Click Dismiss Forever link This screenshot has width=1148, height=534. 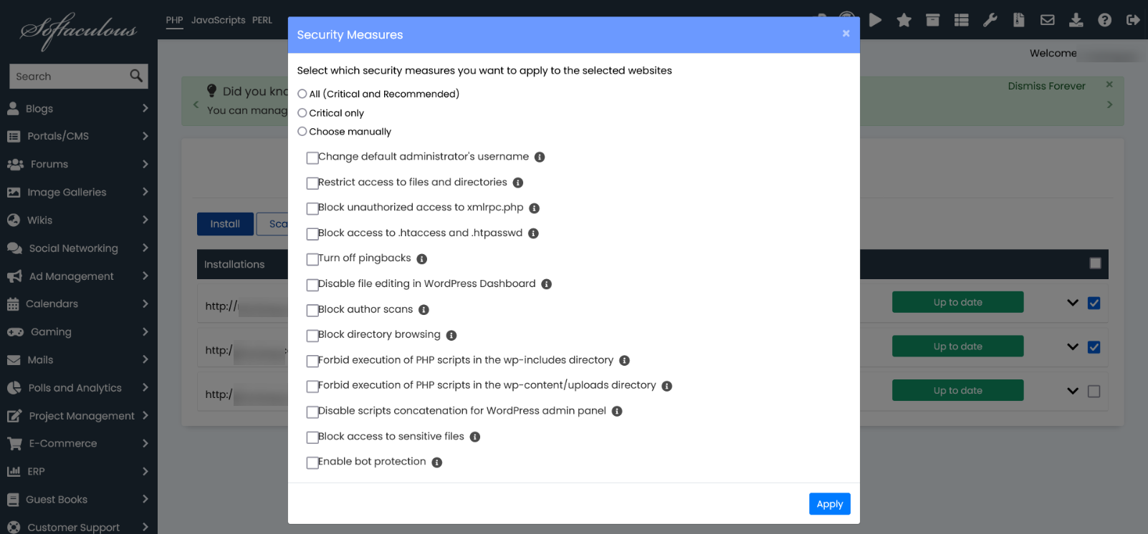point(1046,86)
